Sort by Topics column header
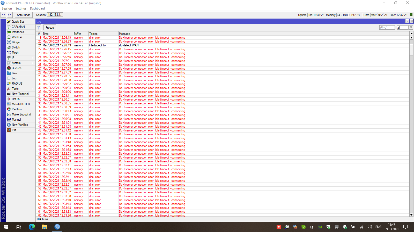414x232 pixels. coord(103,34)
